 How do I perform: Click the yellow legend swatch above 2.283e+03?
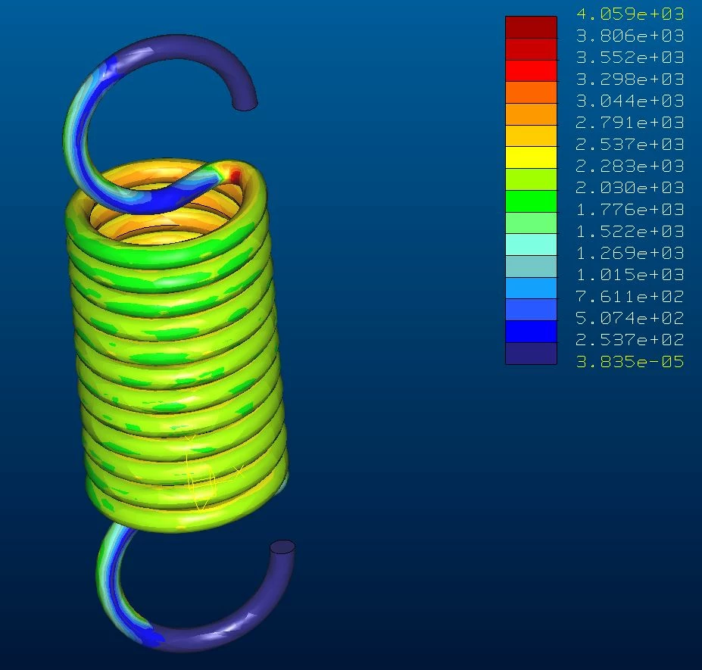(x=531, y=157)
